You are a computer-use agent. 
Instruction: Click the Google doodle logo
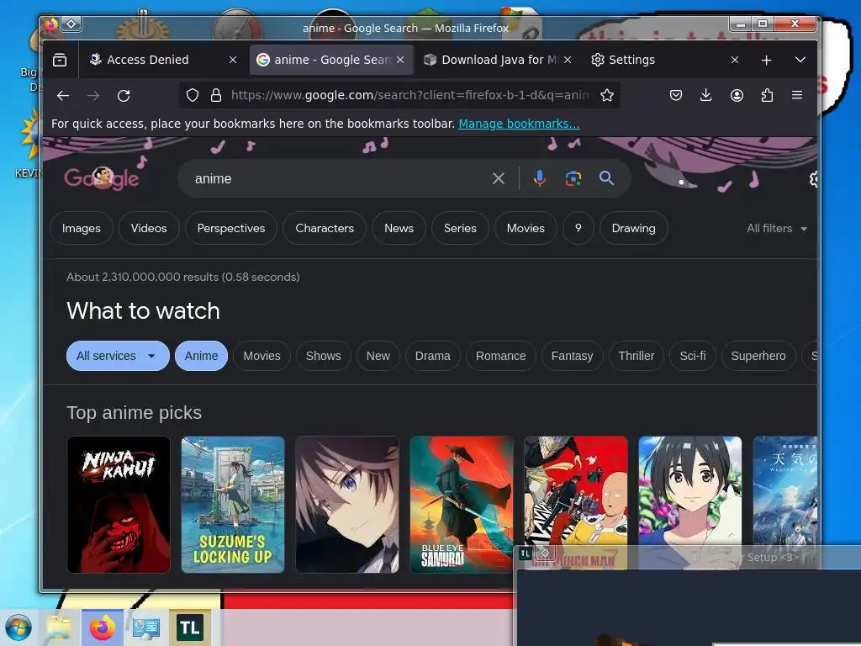pos(102,178)
